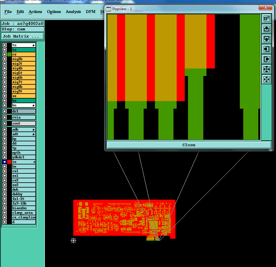Select layer name fz1-2t
The height and width of the screenshot is (267, 276).
coord(23,199)
